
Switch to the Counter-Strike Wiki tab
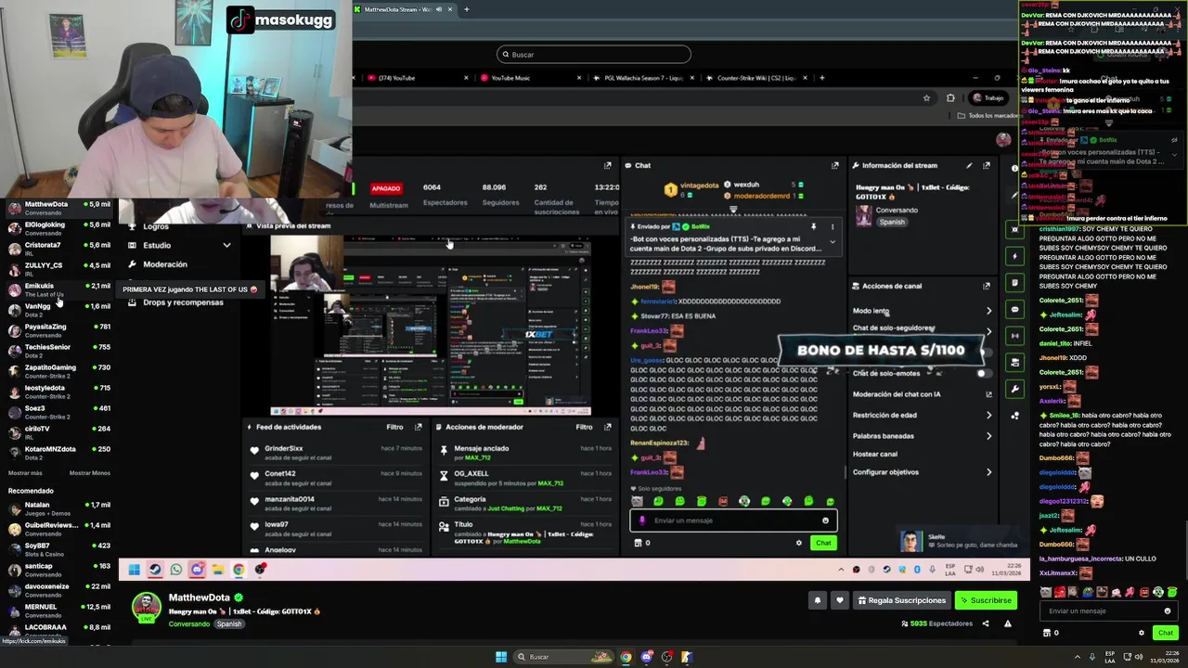point(755,78)
